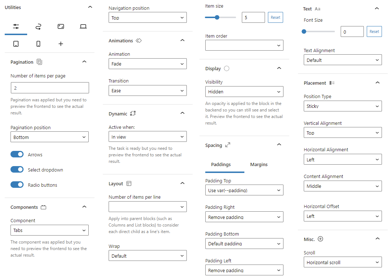Open the sliders settings utilities tab
The height and width of the screenshot is (279, 391).
tap(16, 26)
